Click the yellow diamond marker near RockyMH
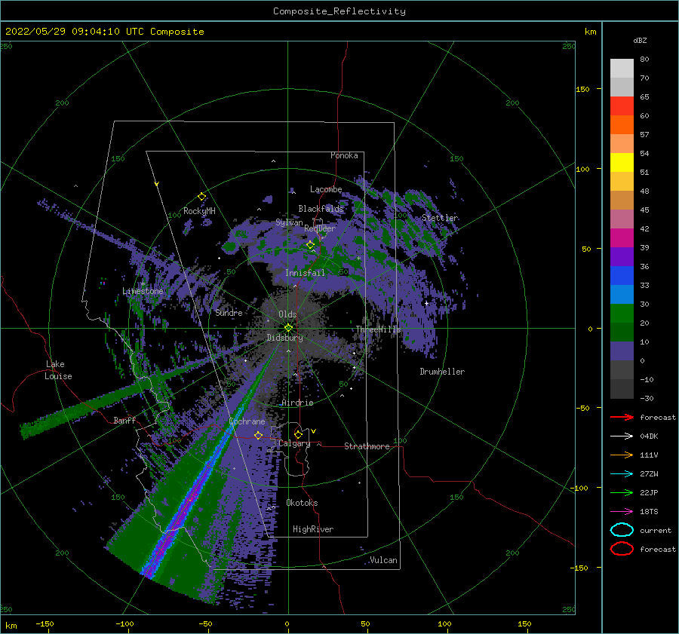Viewport: 679px width, 634px height. 201,197
